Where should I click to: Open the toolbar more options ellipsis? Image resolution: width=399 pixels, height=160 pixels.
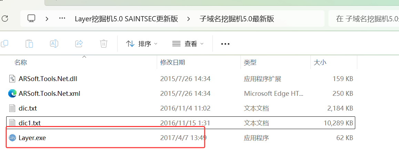point(225,44)
